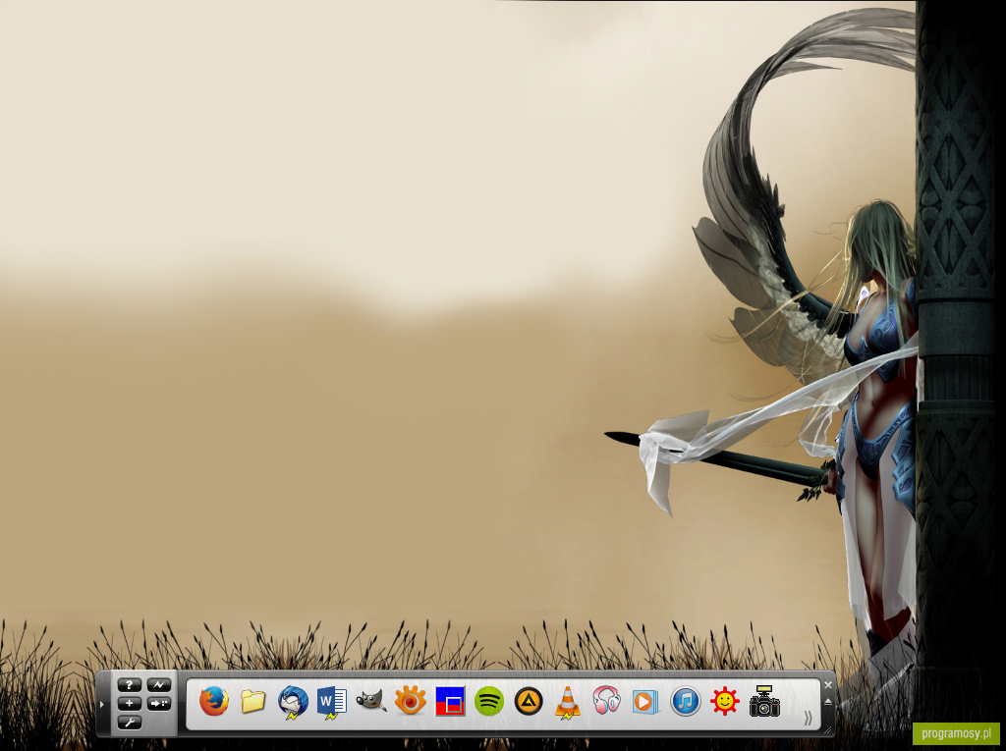Close the dock with the X

click(827, 685)
